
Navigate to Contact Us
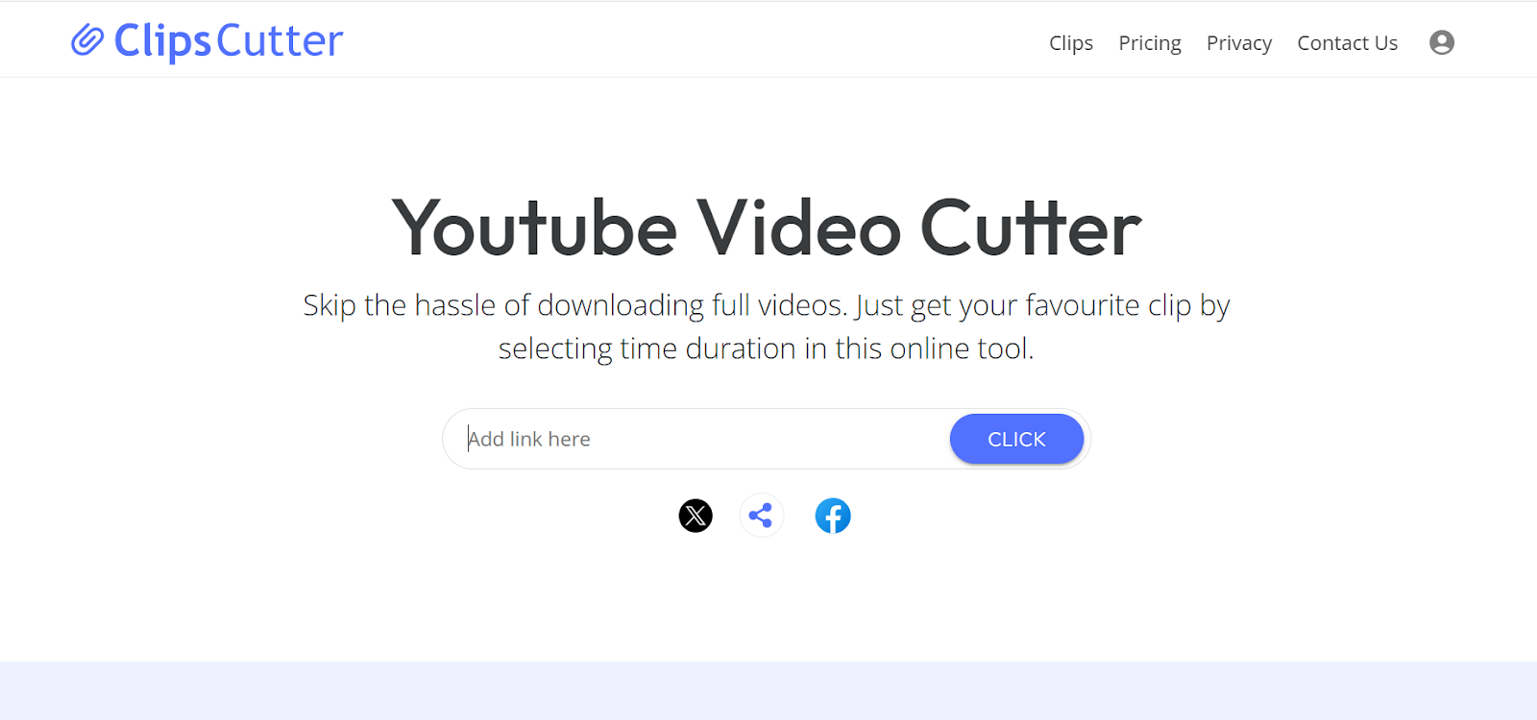click(1347, 43)
